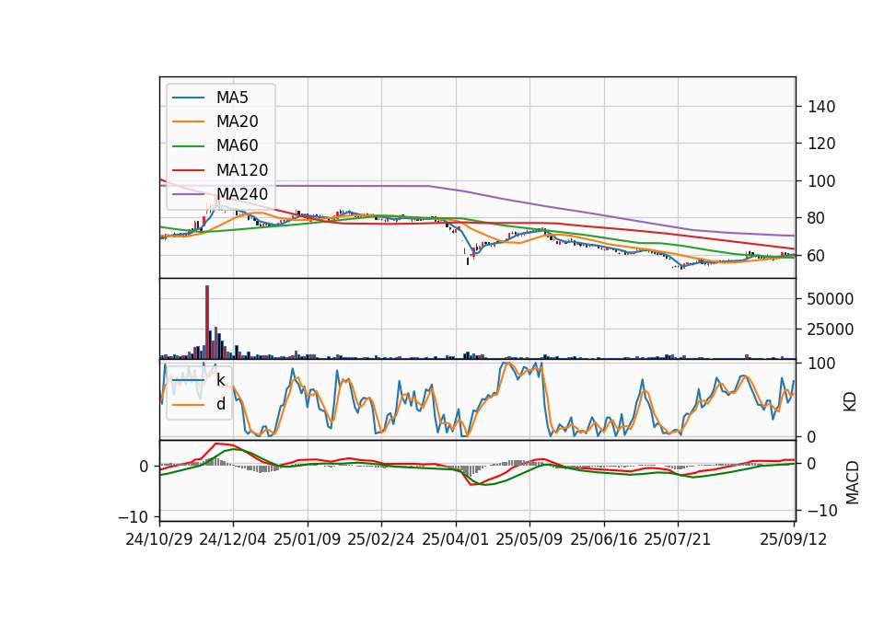Click the 80 price axis tick label
This screenshot has width=884, height=635.
click(817, 218)
